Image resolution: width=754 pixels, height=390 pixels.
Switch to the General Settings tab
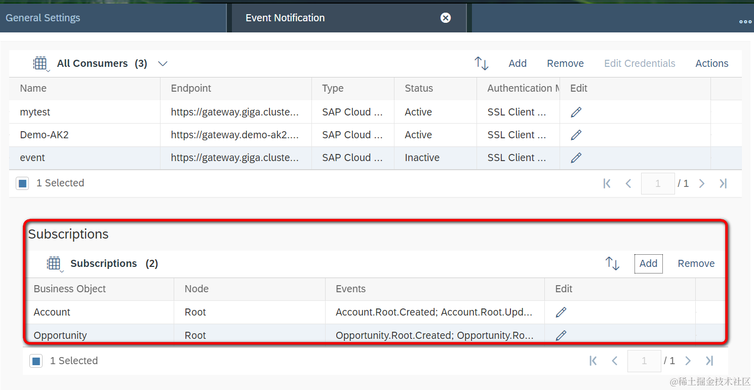43,18
